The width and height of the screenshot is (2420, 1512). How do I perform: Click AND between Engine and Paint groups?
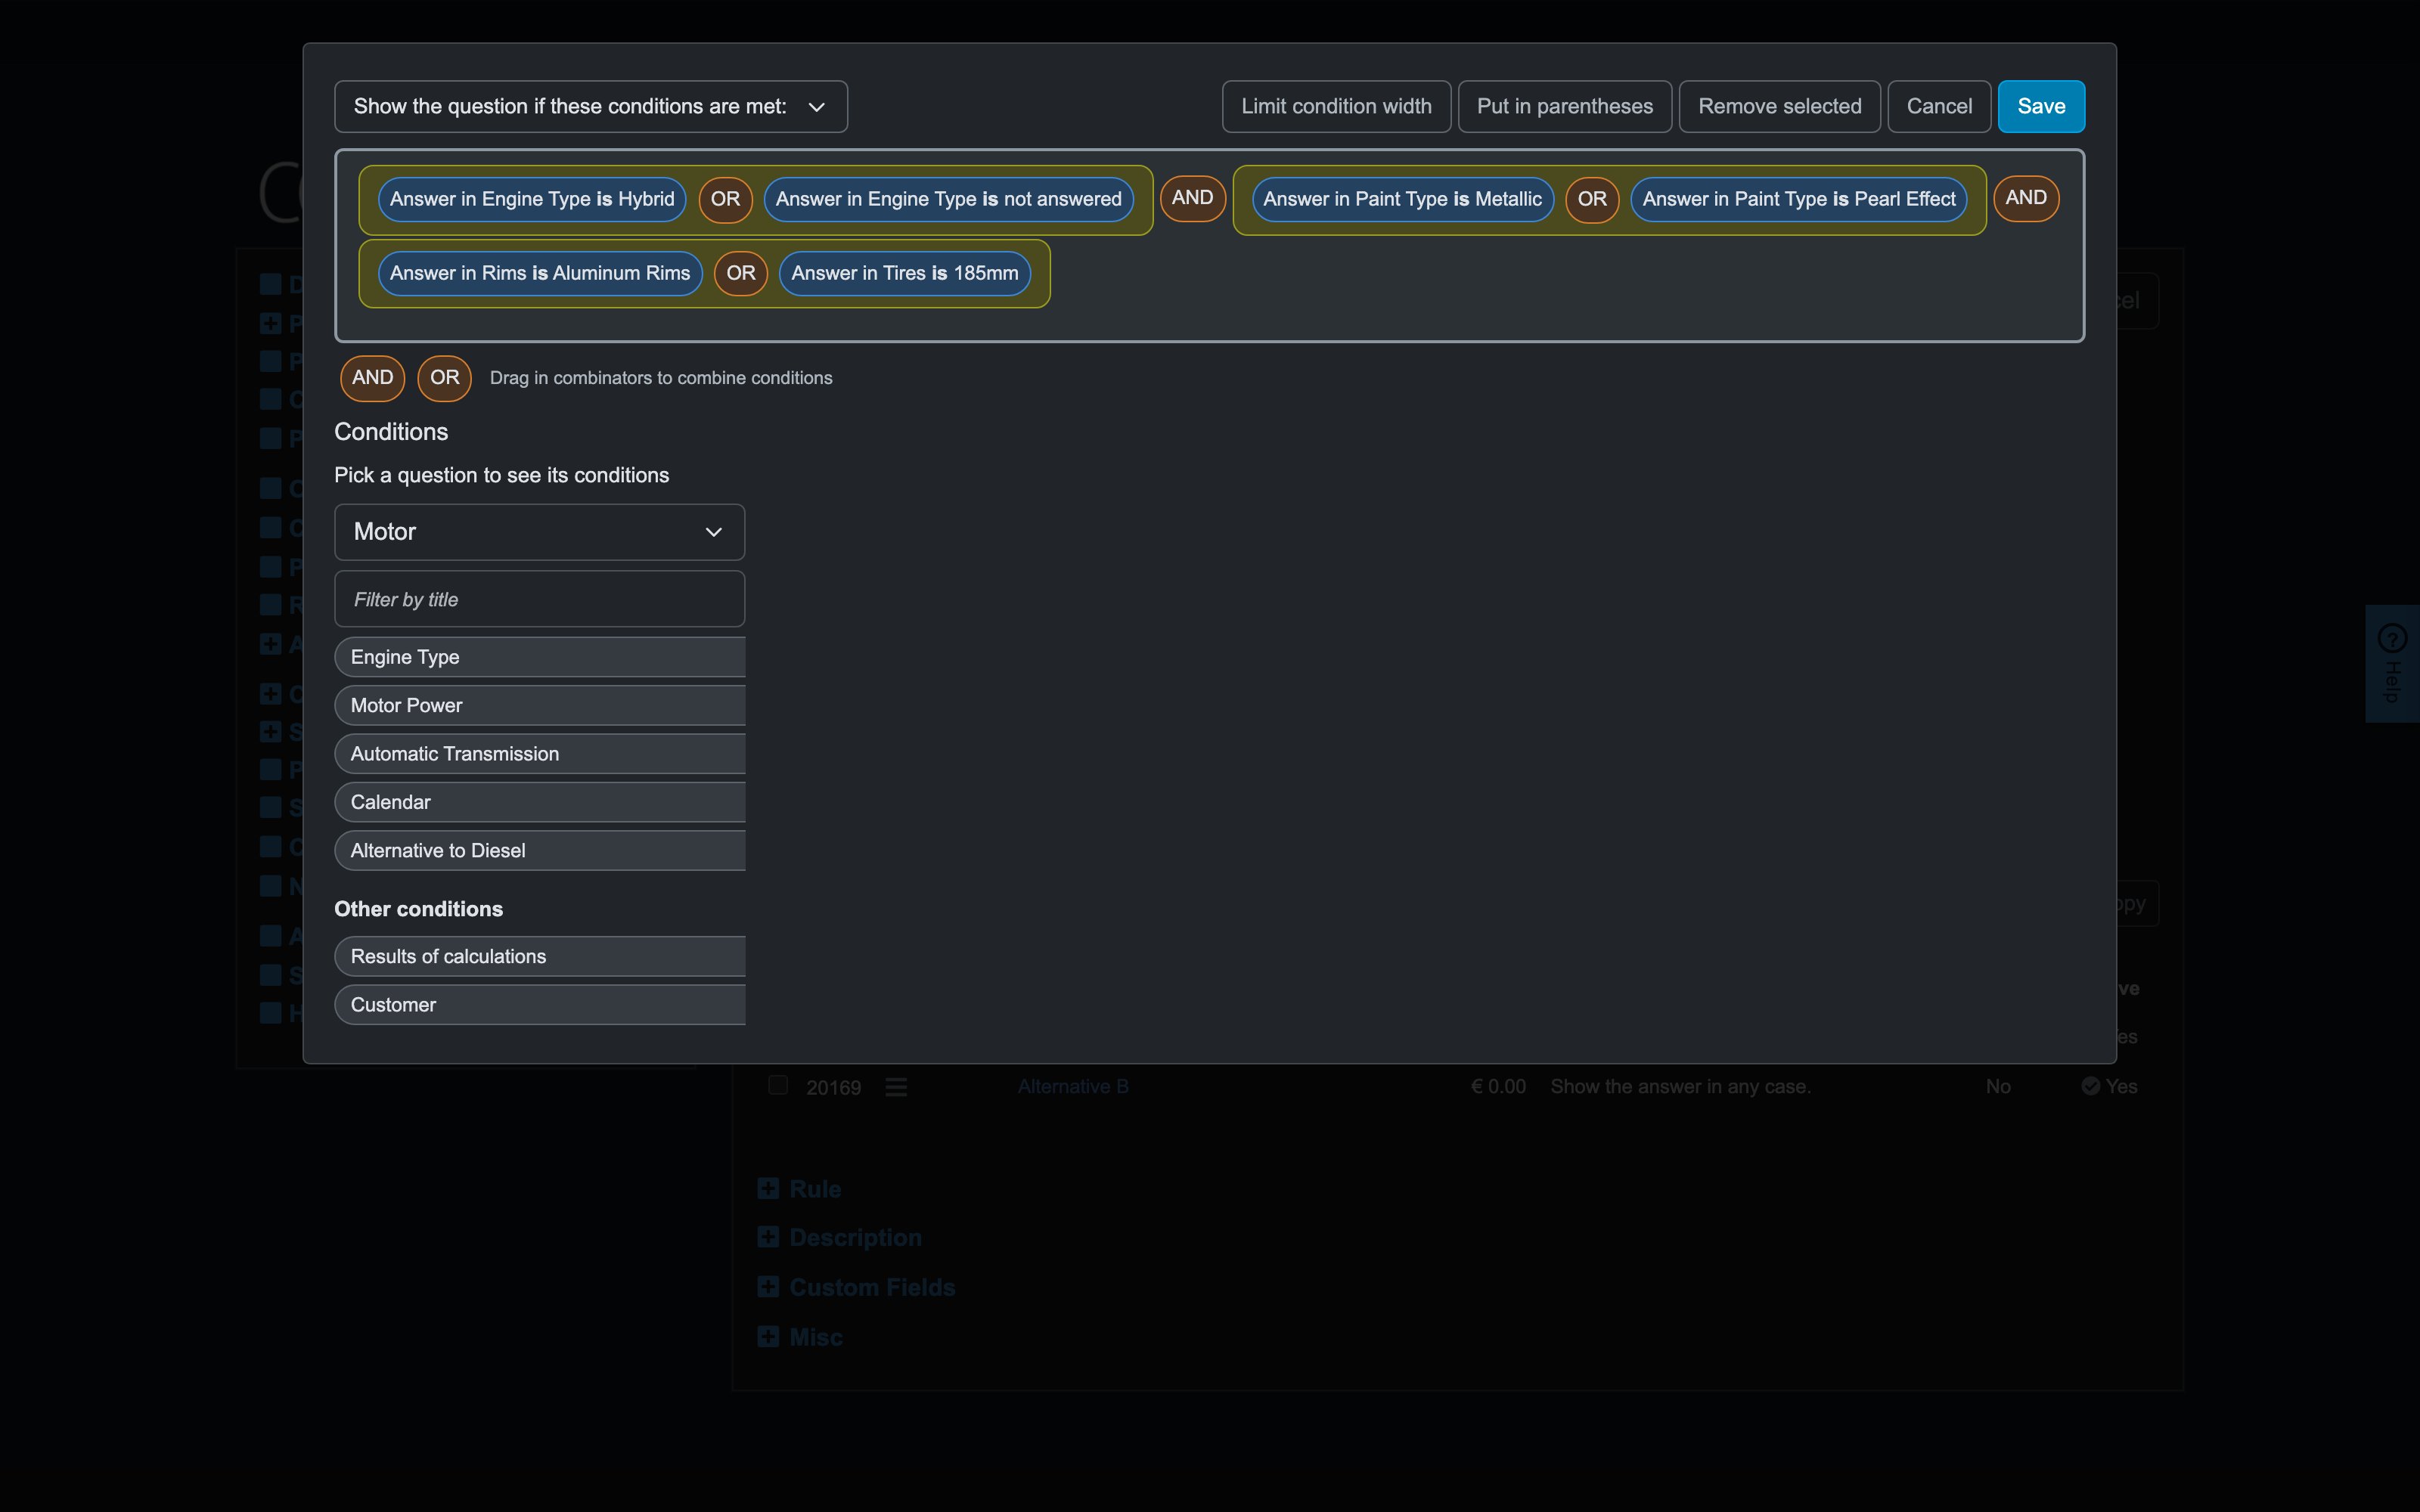point(1192,198)
